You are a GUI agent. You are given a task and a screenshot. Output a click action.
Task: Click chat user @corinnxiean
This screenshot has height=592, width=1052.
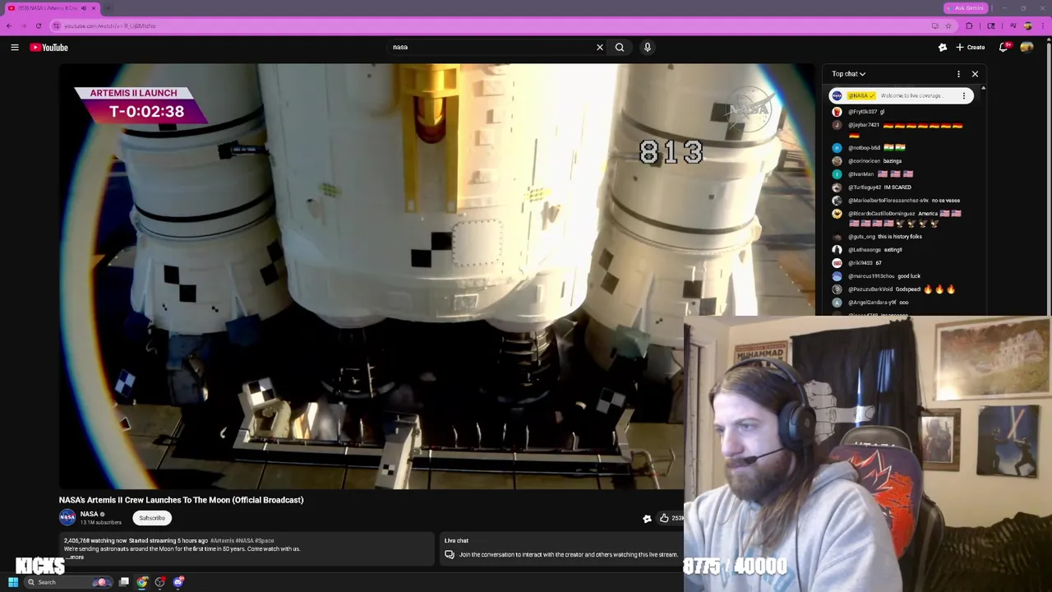[x=863, y=161]
